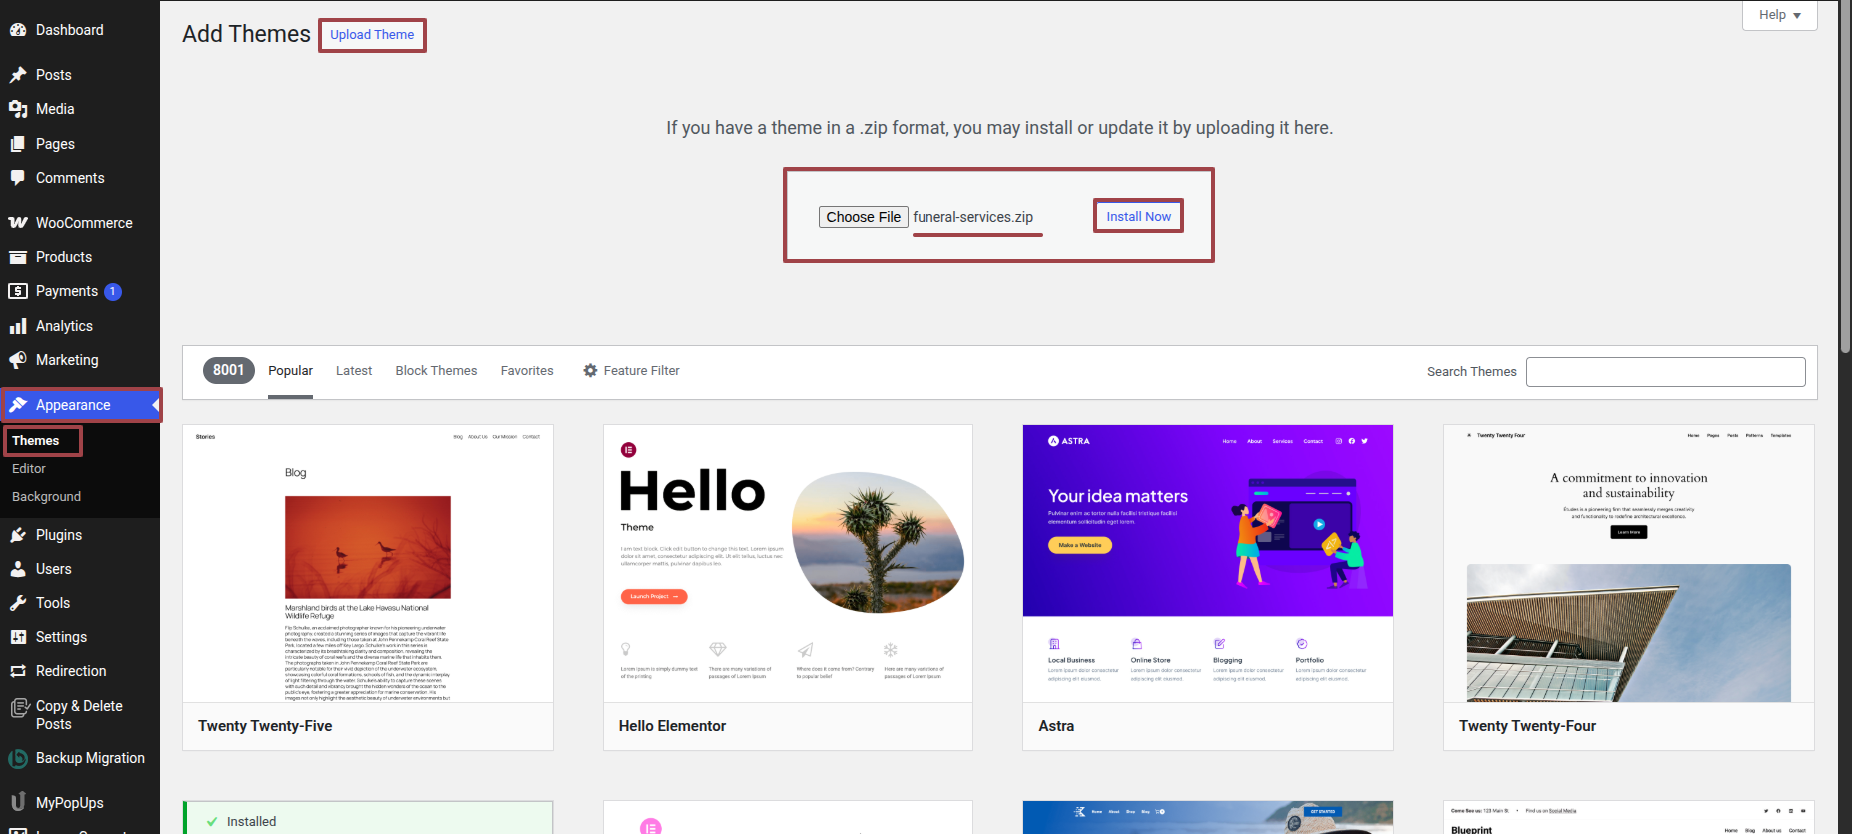
Task: Click the Choose File button
Action: tap(864, 217)
